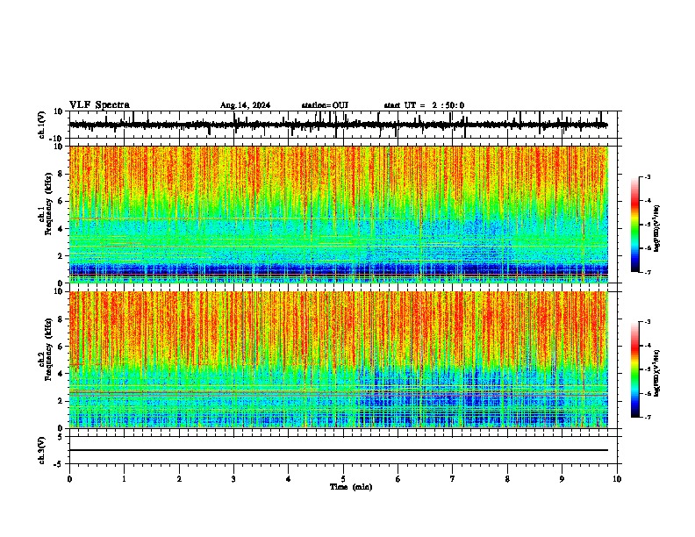
Task: Click the time axis tick label '10'
Action: (x=617, y=479)
